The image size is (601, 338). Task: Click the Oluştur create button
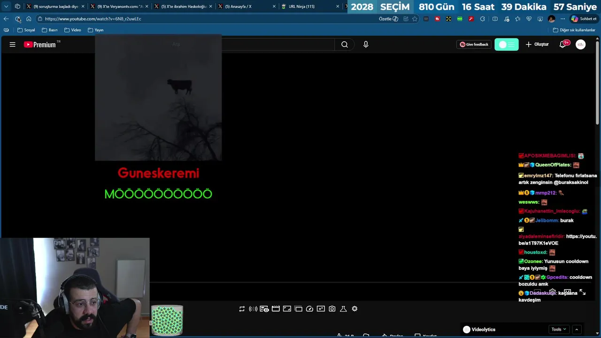pyautogui.click(x=537, y=45)
